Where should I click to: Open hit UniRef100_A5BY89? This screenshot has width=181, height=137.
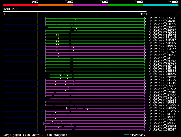pos(162,24)
